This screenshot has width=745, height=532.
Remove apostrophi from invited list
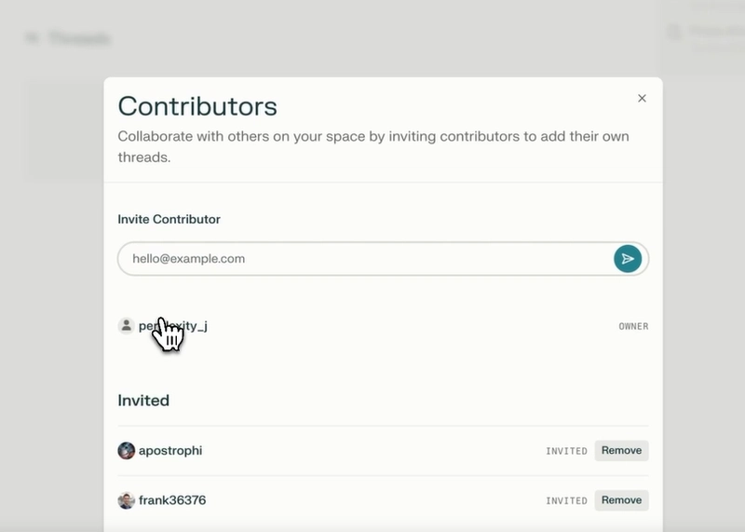click(x=621, y=450)
